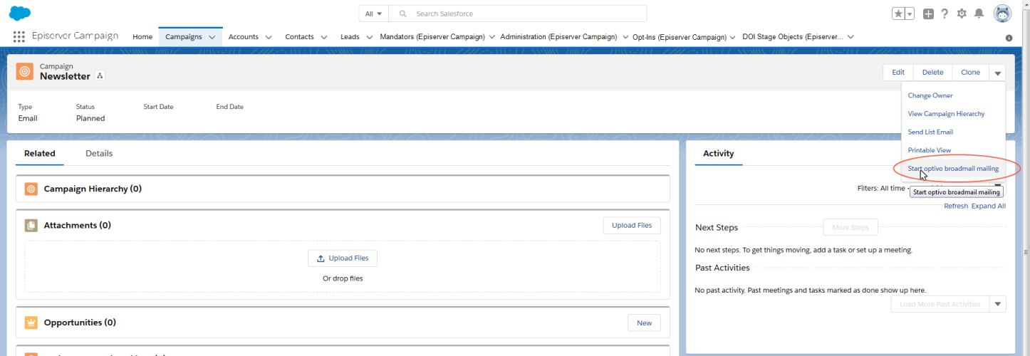The image size is (1030, 356).
Task: Click the Search Salesforce field
Action: [518, 14]
